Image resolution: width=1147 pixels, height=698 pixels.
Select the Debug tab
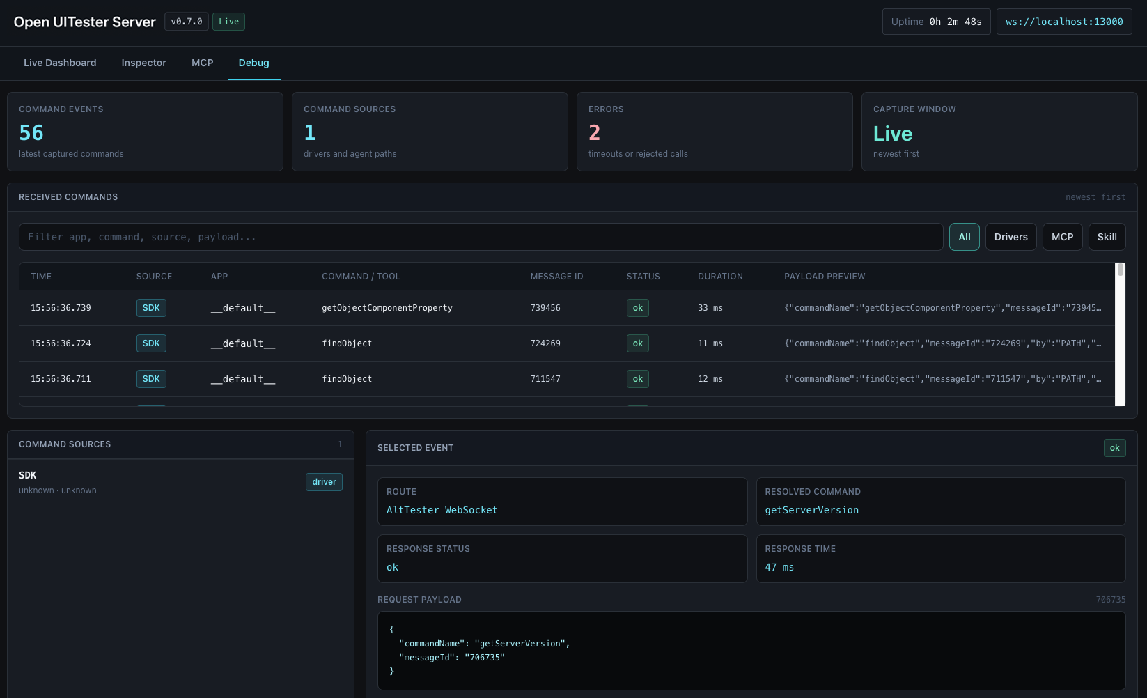point(253,63)
